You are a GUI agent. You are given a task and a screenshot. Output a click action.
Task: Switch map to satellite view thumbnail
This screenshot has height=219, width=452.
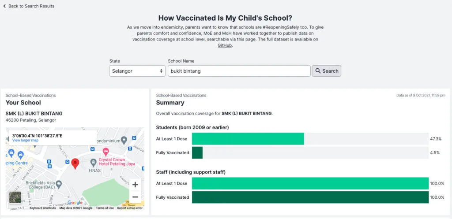tap(15, 197)
